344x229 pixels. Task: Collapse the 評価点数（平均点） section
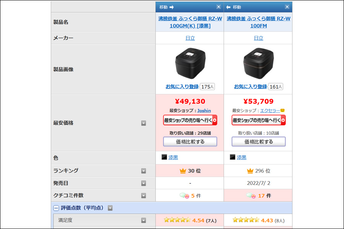[x=56, y=208]
